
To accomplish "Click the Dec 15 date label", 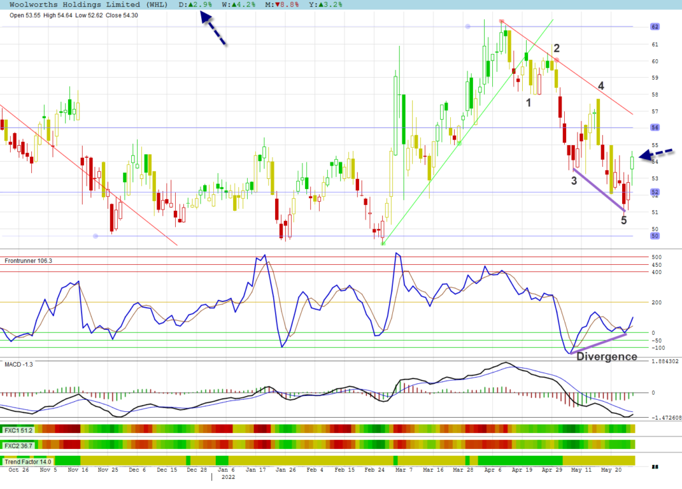I will [x=167, y=470].
